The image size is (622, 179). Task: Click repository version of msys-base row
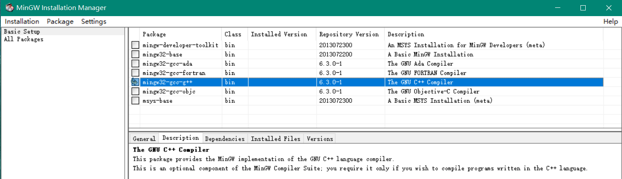pos(335,101)
